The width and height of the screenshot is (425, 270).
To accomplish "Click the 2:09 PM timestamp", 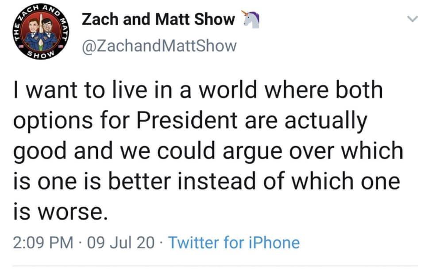I will point(43,243).
